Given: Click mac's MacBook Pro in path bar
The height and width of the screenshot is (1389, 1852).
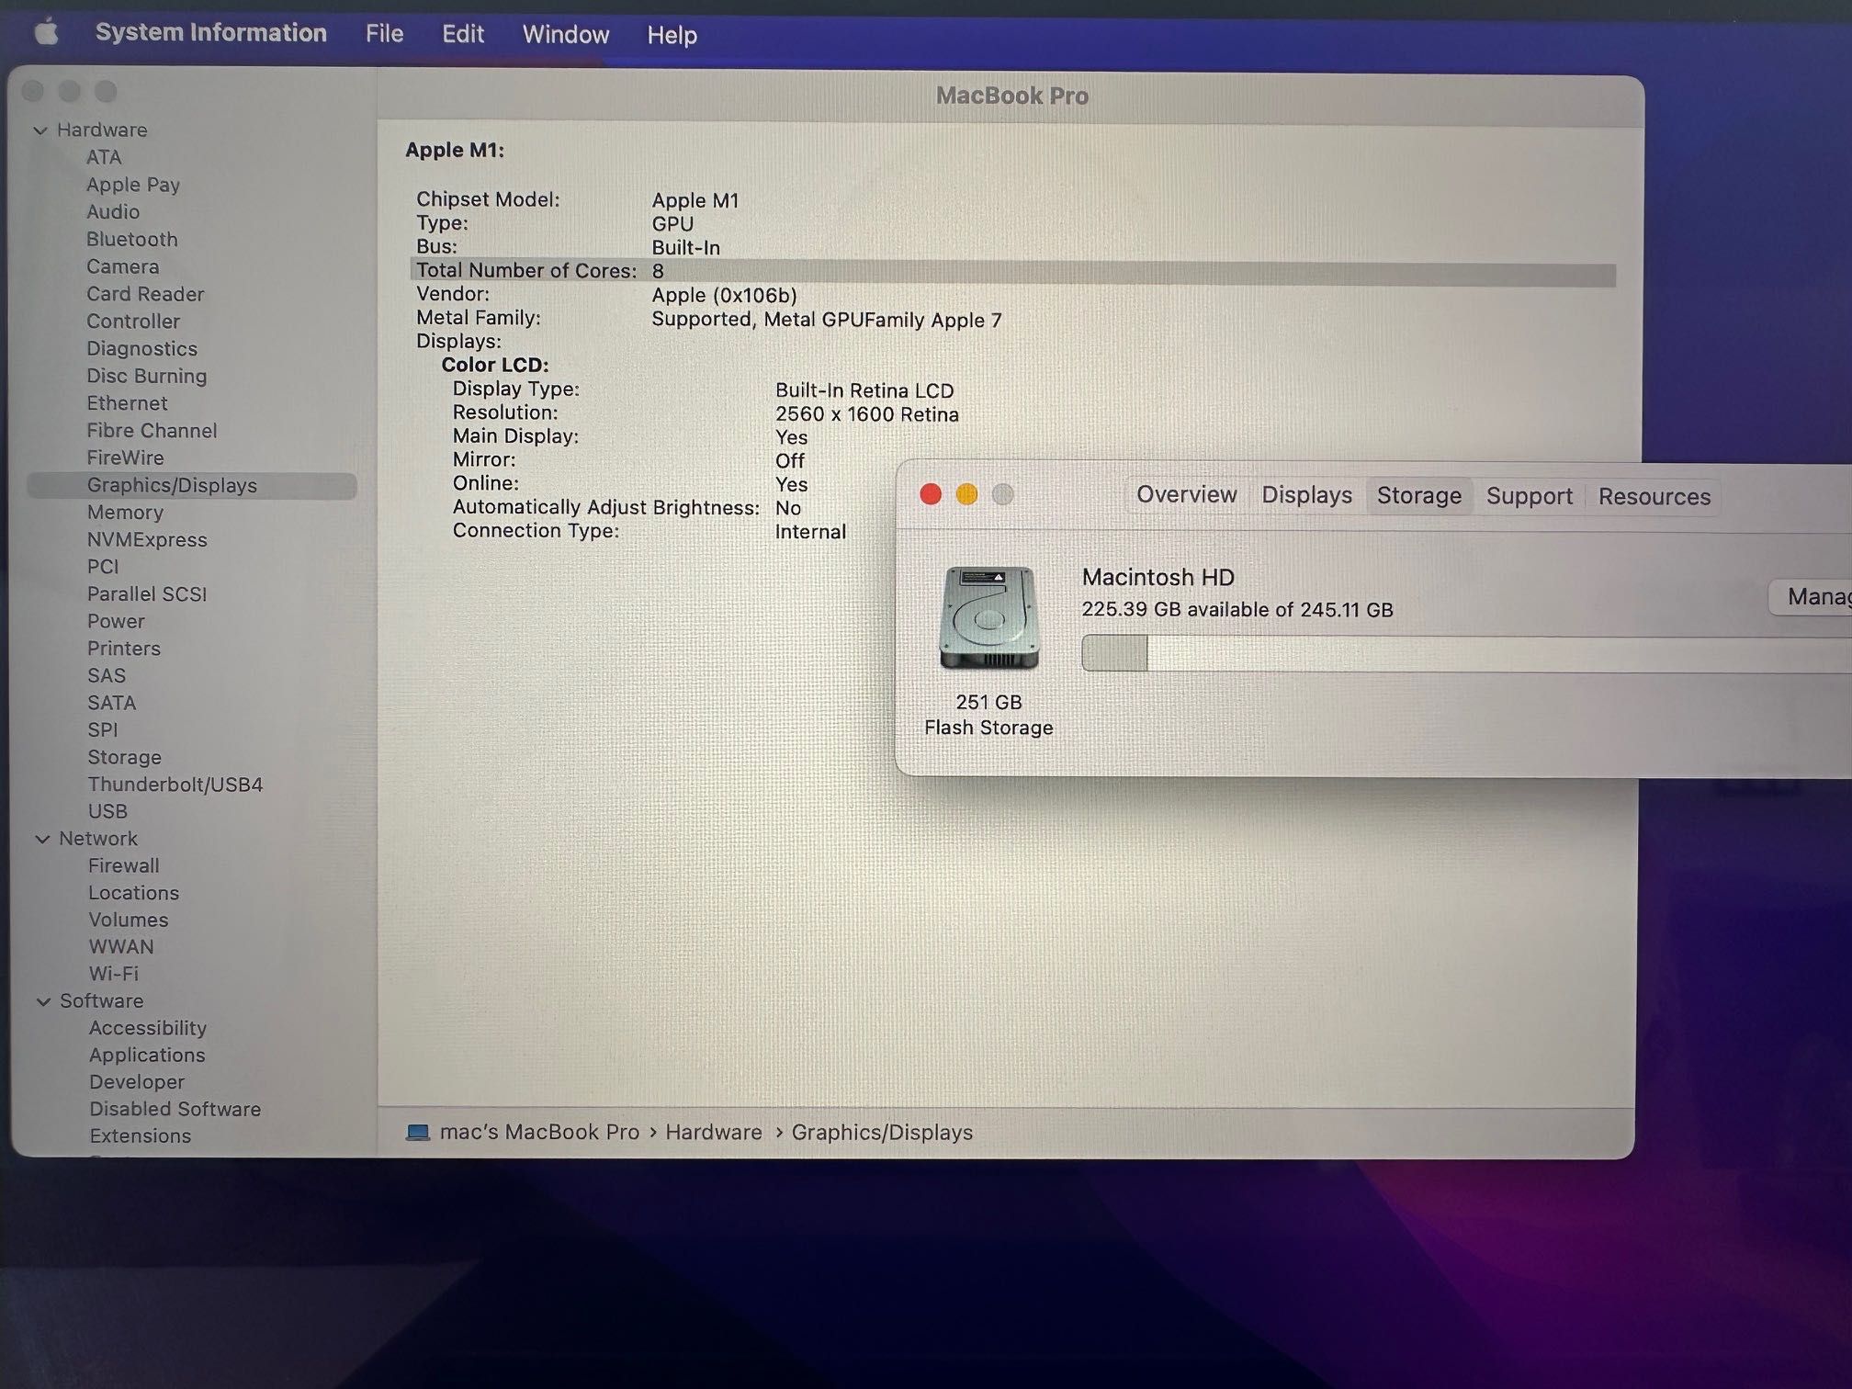Looking at the screenshot, I should point(539,1132).
